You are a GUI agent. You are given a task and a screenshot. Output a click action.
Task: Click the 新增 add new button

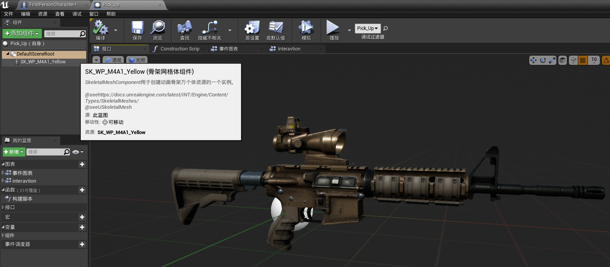pos(14,152)
